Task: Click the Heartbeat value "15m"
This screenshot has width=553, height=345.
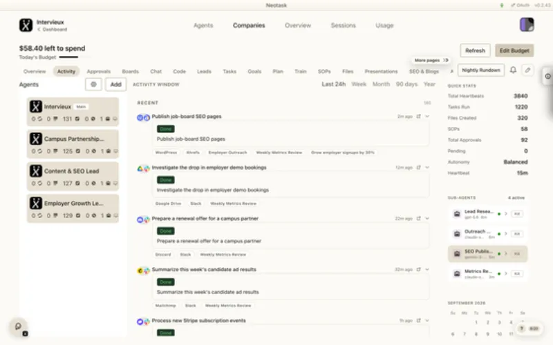Action: pos(522,173)
